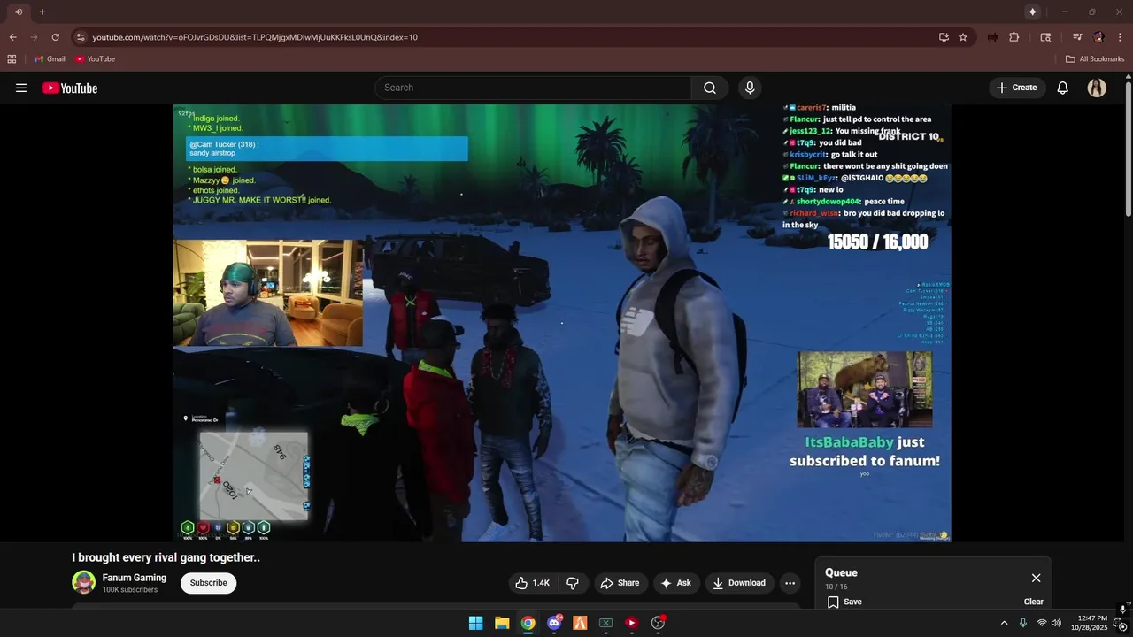Open more actions three-dot menu
This screenshot has width=1133, height=637.
(x=790, y=583)
